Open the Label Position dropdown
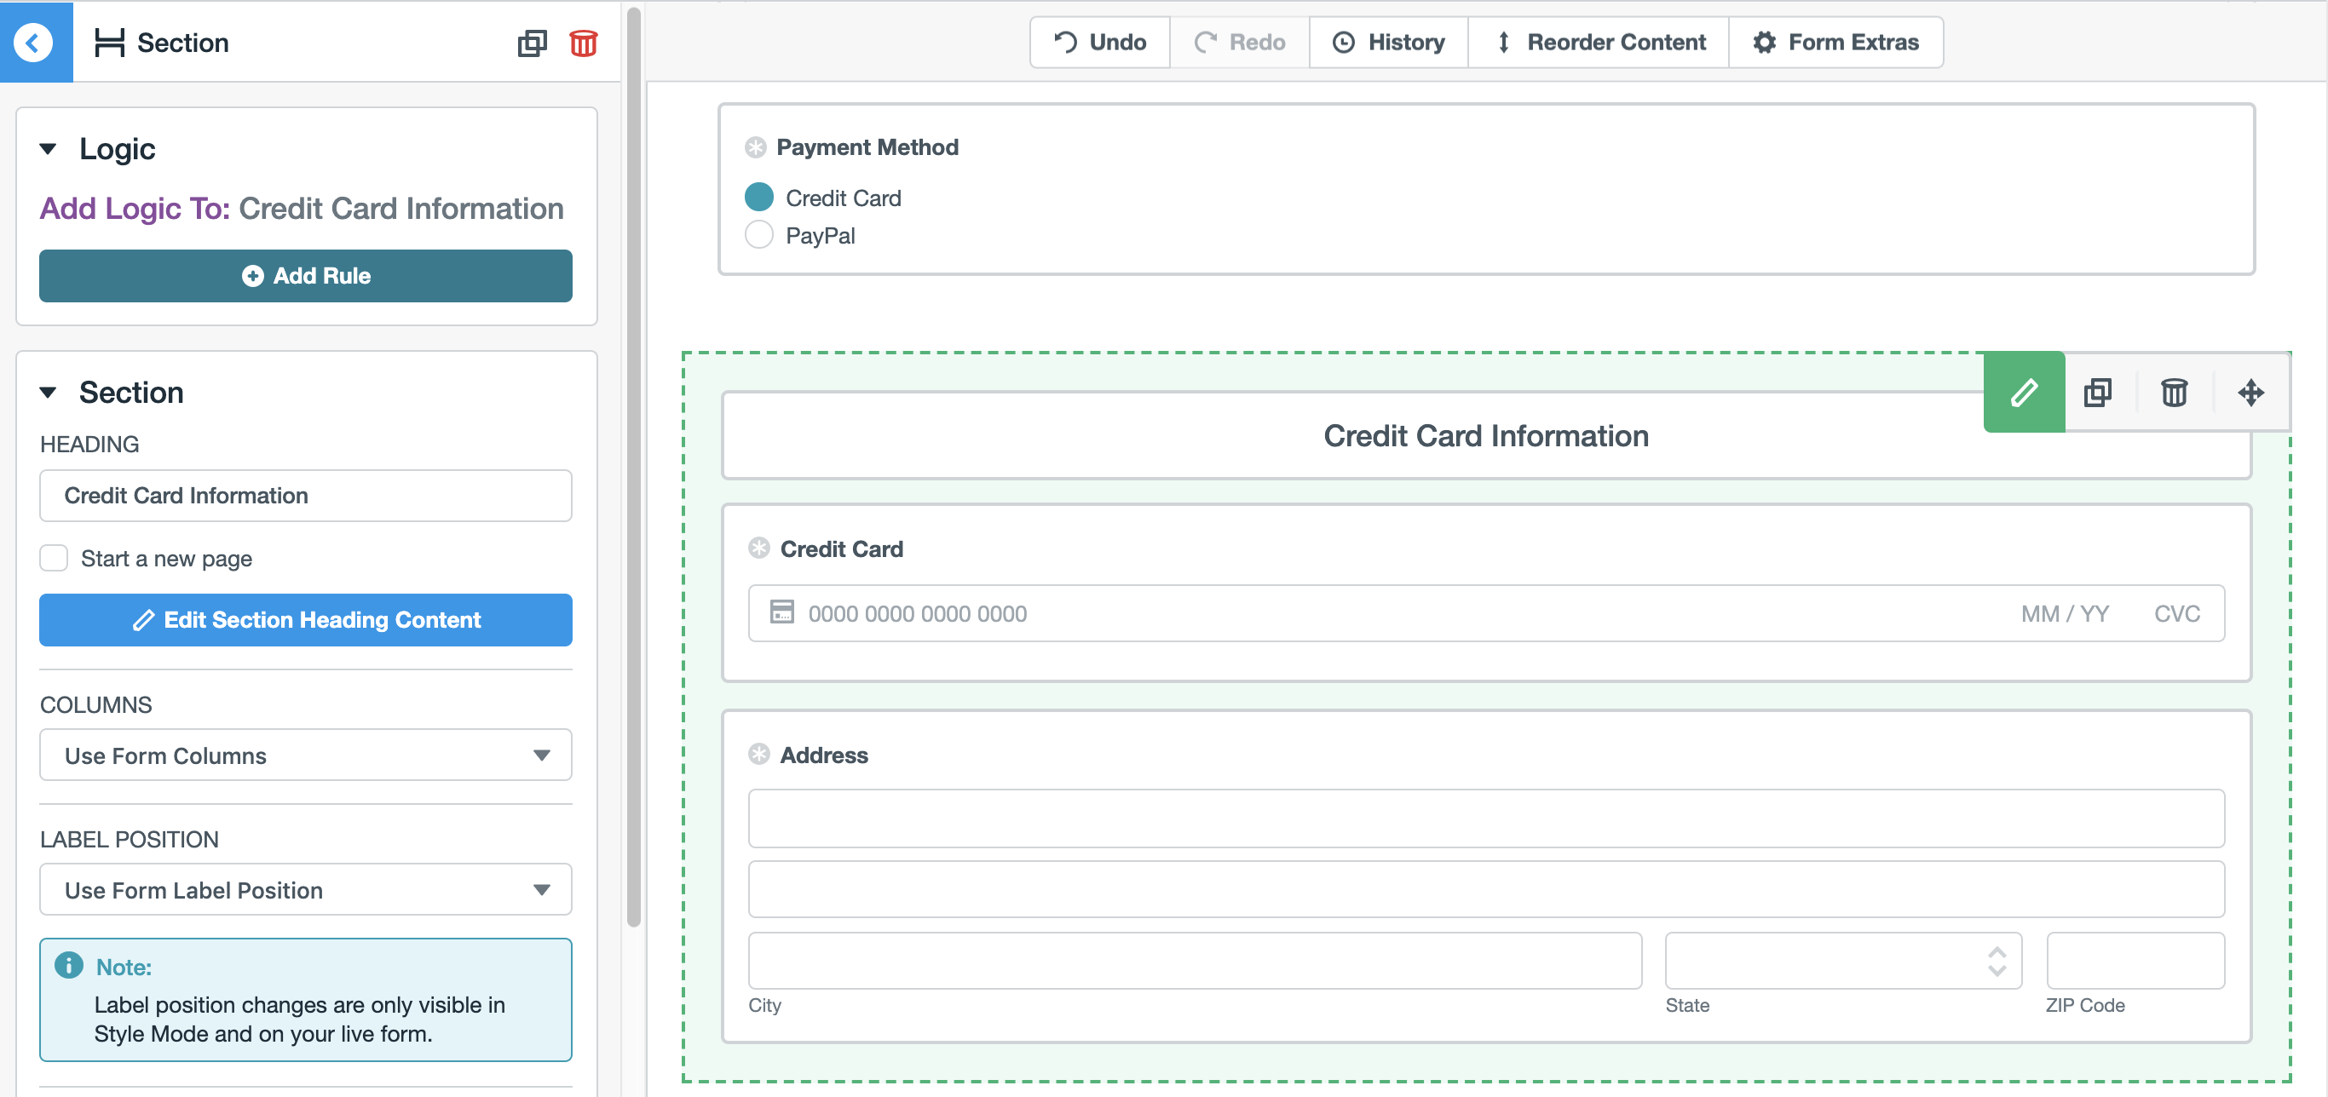Screen dimensions: 2328x1097 click(305, 889)
